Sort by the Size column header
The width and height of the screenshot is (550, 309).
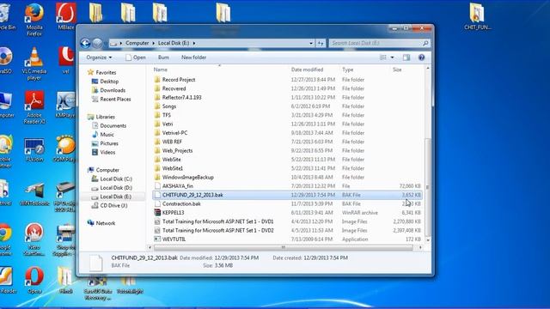point(406,70)
